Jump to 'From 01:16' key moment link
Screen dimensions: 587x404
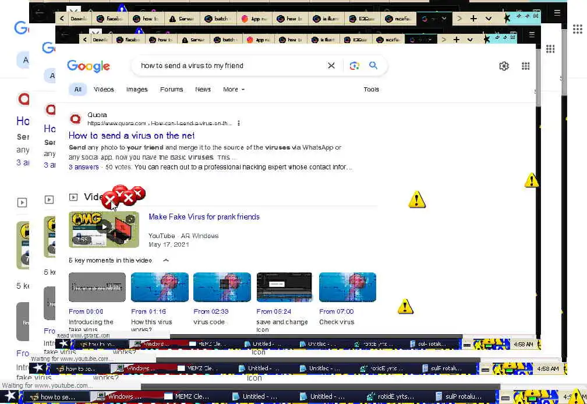[148, 311]
